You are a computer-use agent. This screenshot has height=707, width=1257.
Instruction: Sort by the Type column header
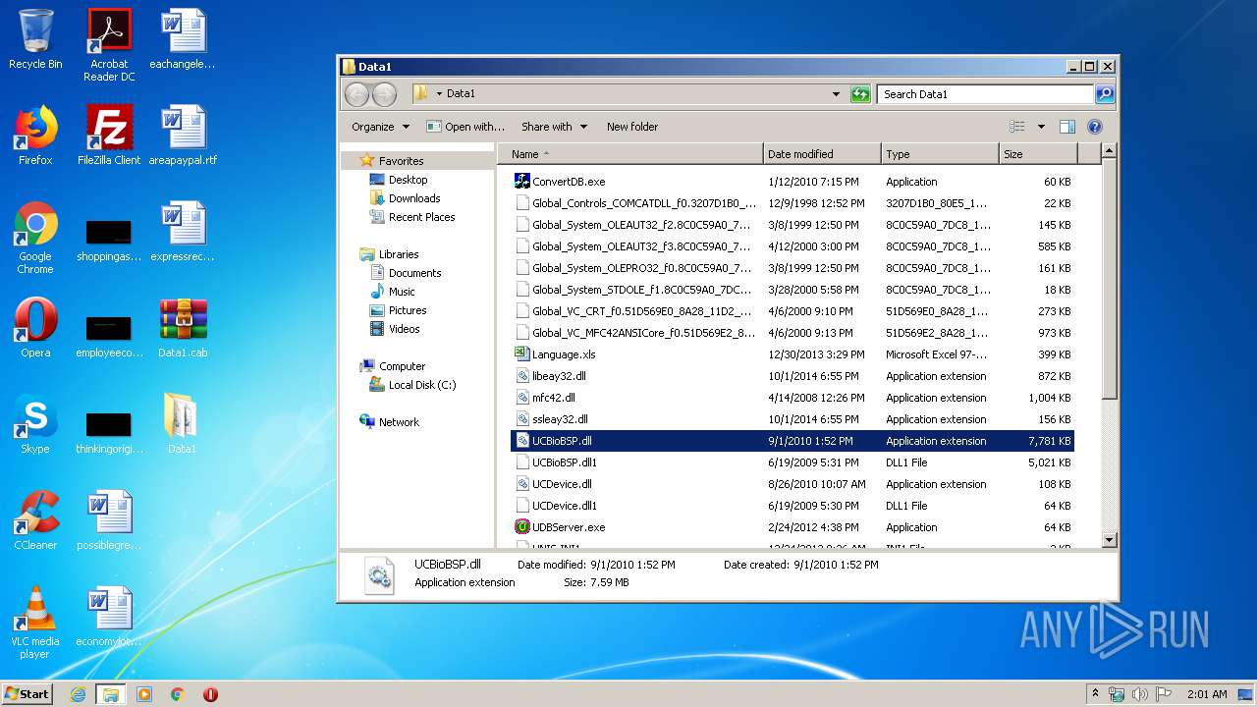click(940, 154)
